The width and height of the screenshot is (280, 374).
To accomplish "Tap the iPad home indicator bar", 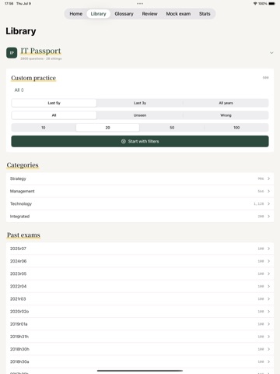I will pyautogui.click(x=140, y=371).
